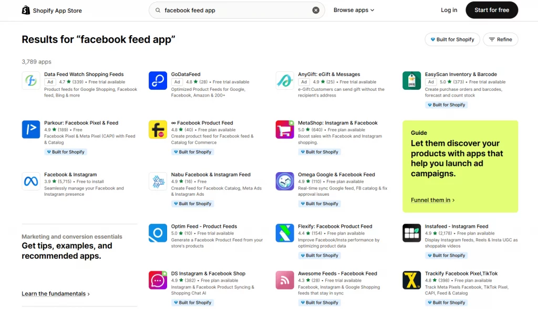
Task: Open Optim Feed - Product Feeds title
Action: 204,227
